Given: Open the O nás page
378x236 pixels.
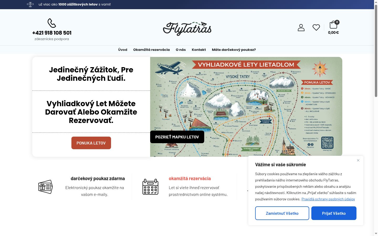Looking at the screenshot, I should [x=181, y=50].
